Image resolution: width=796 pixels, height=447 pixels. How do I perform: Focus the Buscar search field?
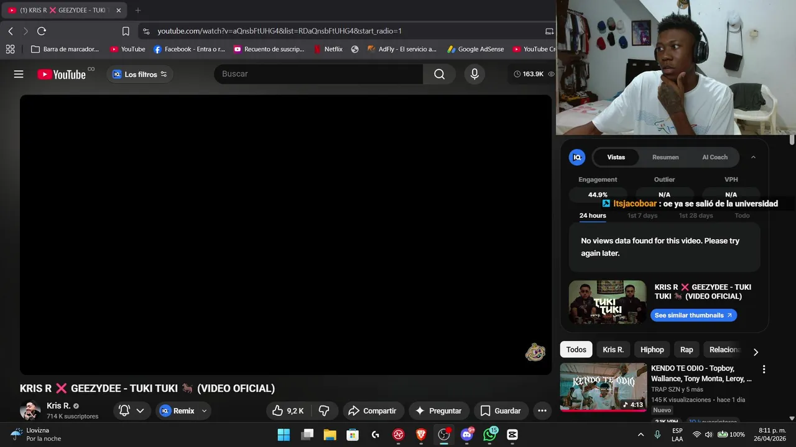(319, 74)
